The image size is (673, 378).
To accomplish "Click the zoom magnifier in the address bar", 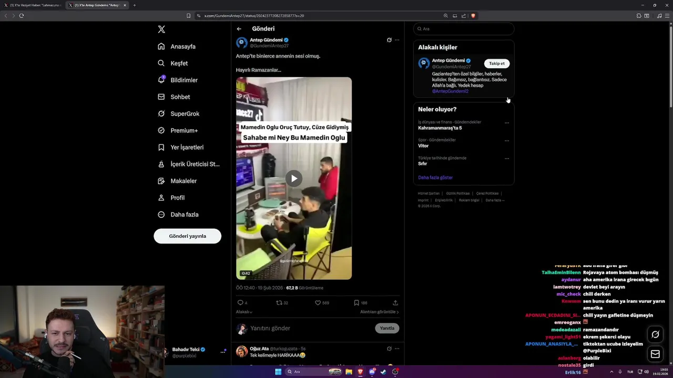I will tap(446, 16).
